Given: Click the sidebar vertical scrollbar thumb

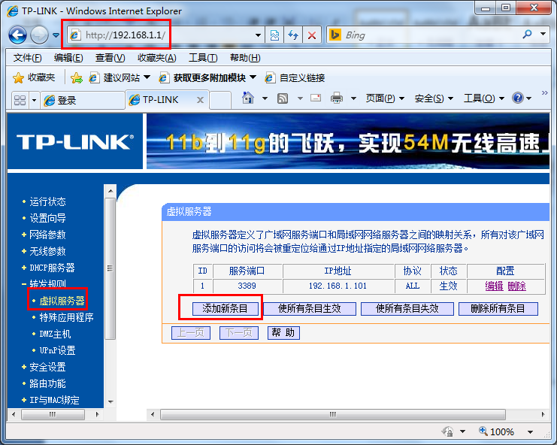Looking at the screenshot, I should [110, 268].
